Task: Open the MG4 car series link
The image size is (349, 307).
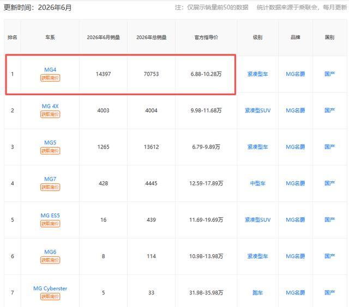Action: click(x=50, y=70)
